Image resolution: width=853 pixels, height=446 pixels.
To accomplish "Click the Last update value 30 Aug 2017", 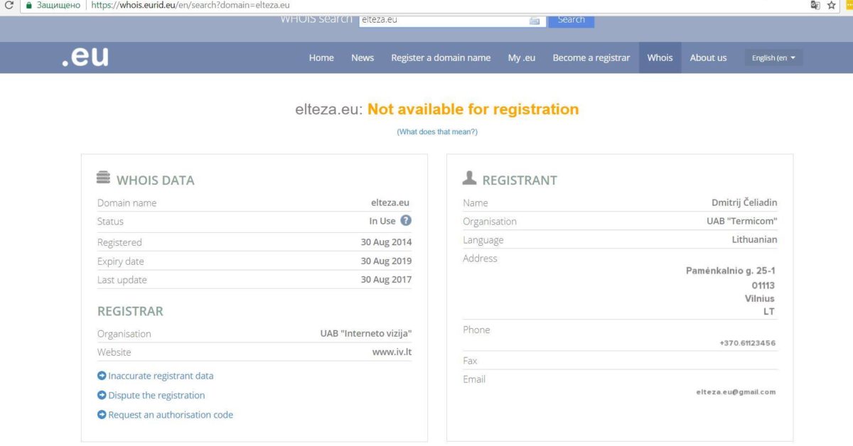I will pos(386,280).
